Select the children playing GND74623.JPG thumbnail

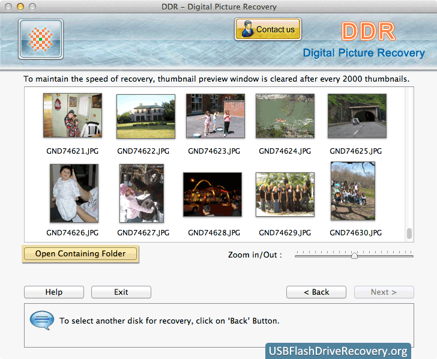215,116
